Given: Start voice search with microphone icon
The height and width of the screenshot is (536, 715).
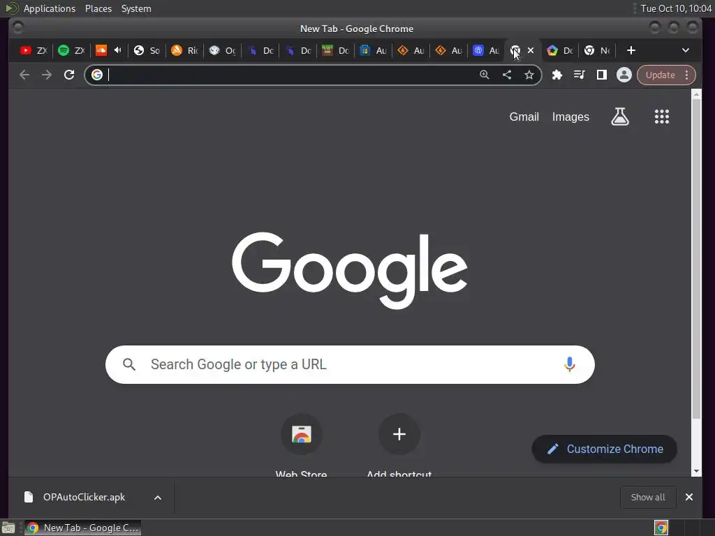Looking at the screenshot, I should pos(569,364).
